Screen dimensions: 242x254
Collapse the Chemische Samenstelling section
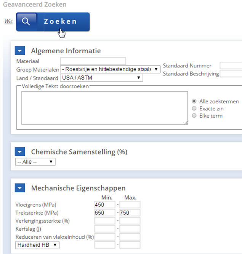(20, 152)
